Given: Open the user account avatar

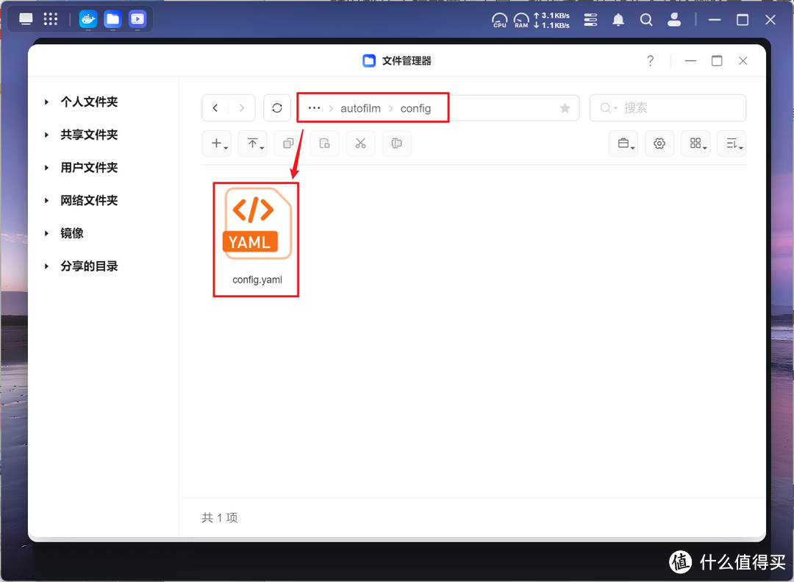Looking at the screenshot, I should [x=674, y=20].
